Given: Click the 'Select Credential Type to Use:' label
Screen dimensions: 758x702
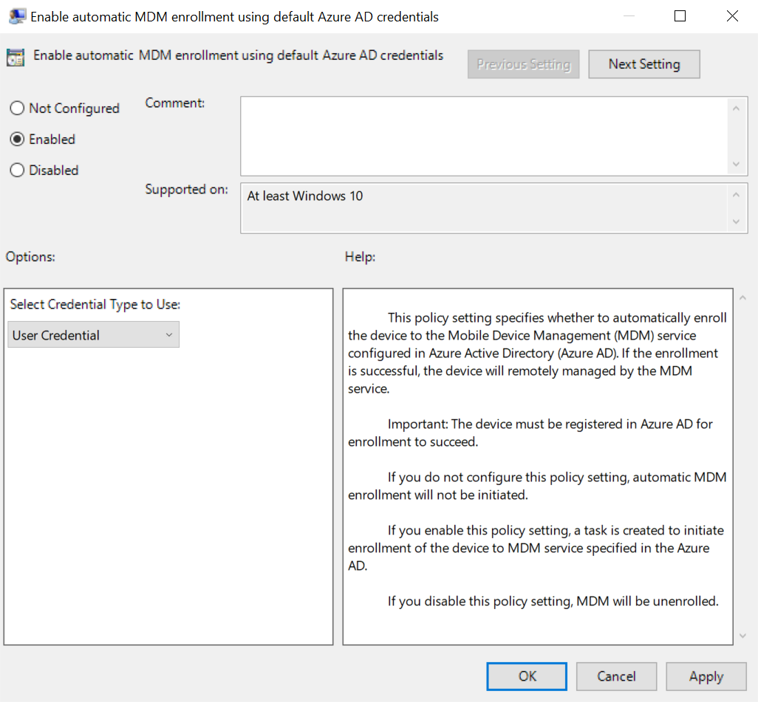Looking at the screenshot, I should point(95,304).
